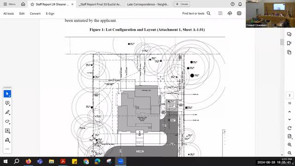
Task: Choose the Draw freehand lasso tool
Action: pyautogui.click(x=7, y=121)
